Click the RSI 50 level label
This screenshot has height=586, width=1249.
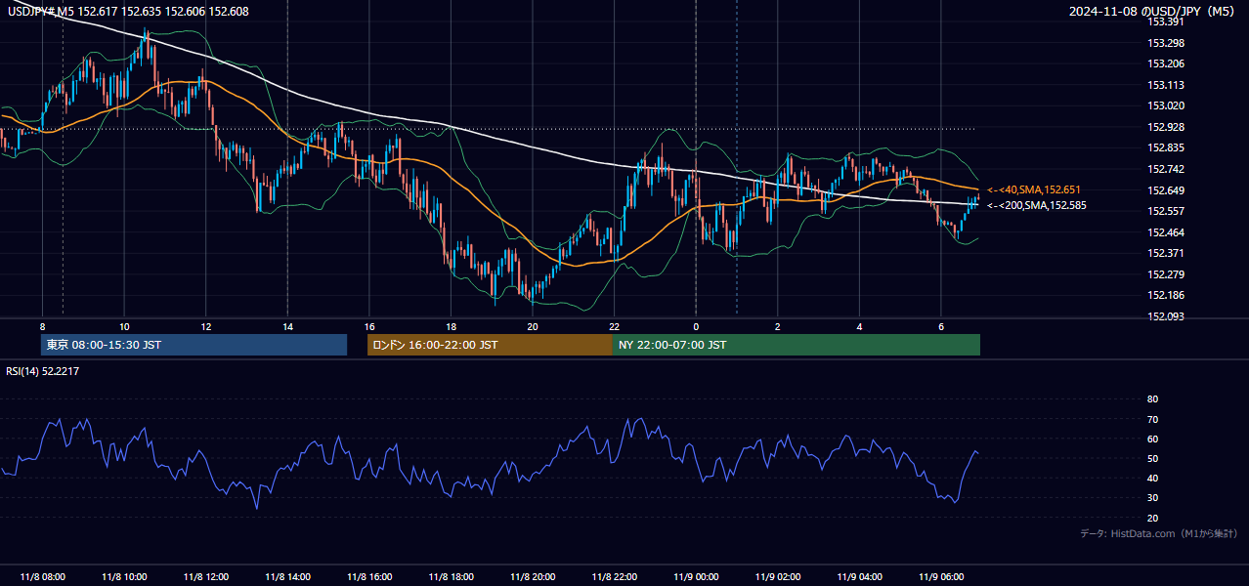[1152, 458]
